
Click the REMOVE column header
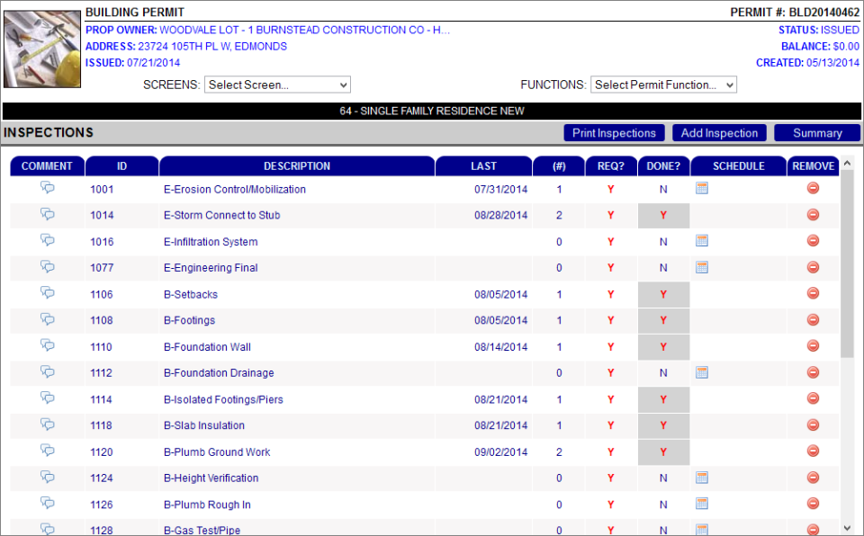pyautogui.click(x=814, y=166)
